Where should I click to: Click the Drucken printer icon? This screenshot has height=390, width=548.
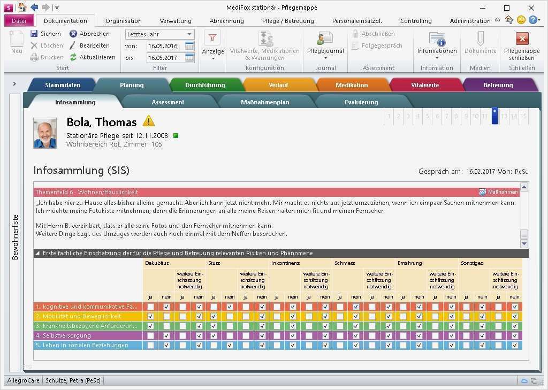34,57
